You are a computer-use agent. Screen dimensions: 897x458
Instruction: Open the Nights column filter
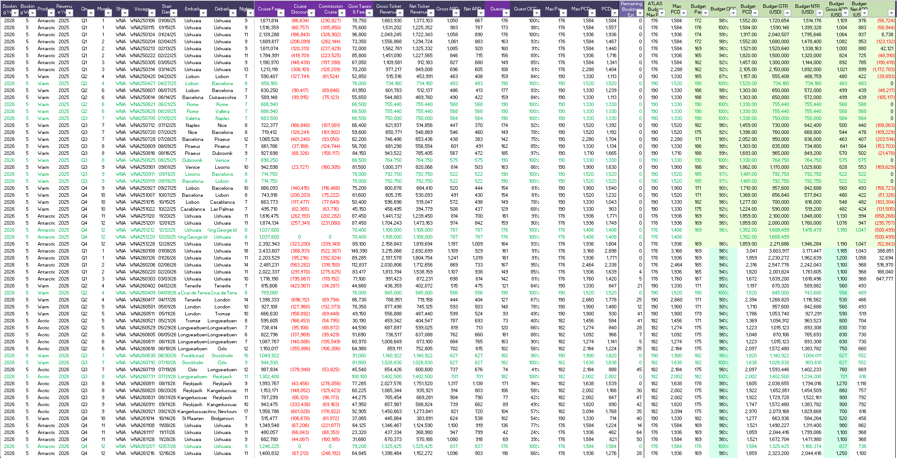click(249, 13)
